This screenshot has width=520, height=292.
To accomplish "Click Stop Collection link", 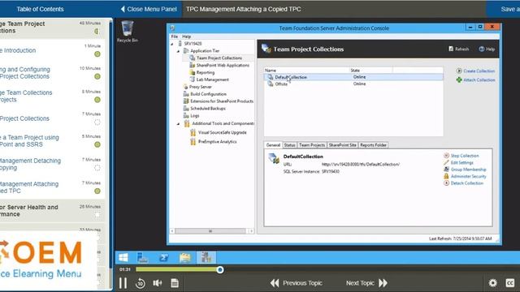I will pyautogui.click(x=461, y=156).
